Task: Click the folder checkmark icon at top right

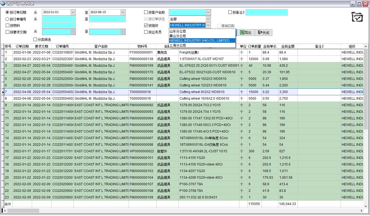Action: pos(357,17)
